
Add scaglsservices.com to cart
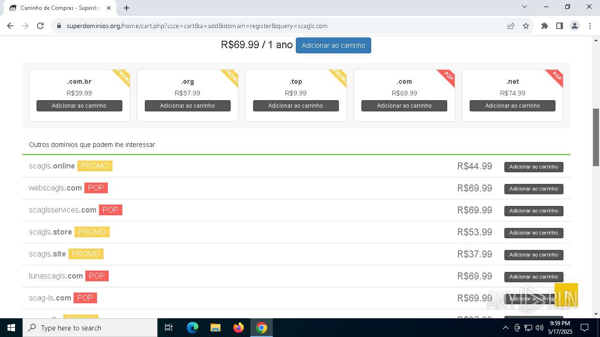pyautogui.click(x=533, y=211)
